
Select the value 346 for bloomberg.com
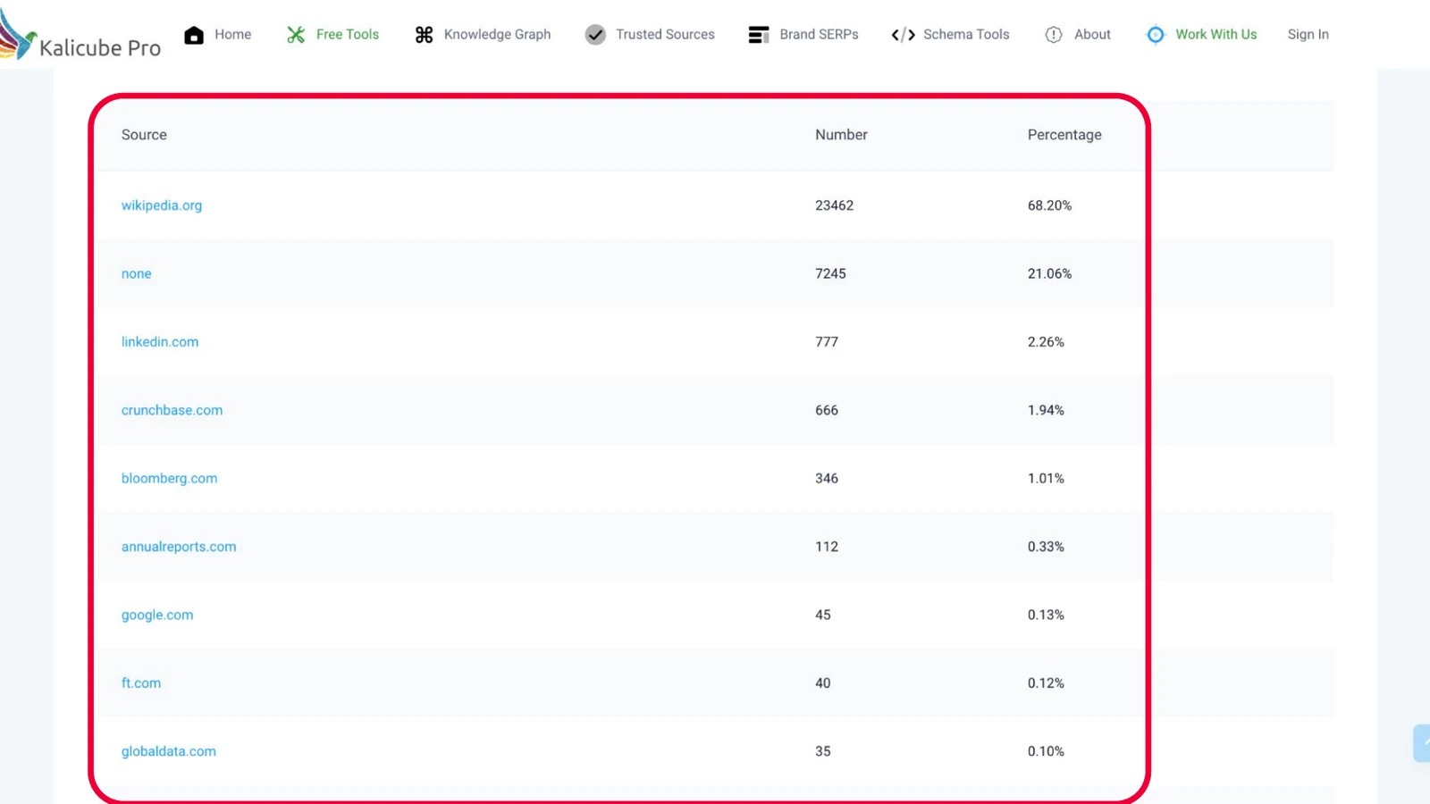pyautogui.click(x=827, y=479)
